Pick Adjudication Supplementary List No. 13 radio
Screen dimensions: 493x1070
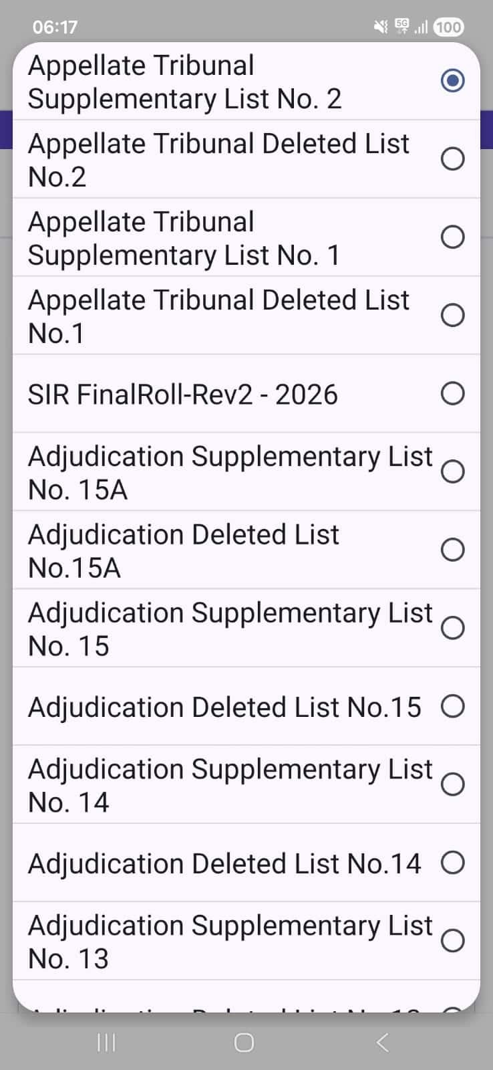[x=452, y=941]
